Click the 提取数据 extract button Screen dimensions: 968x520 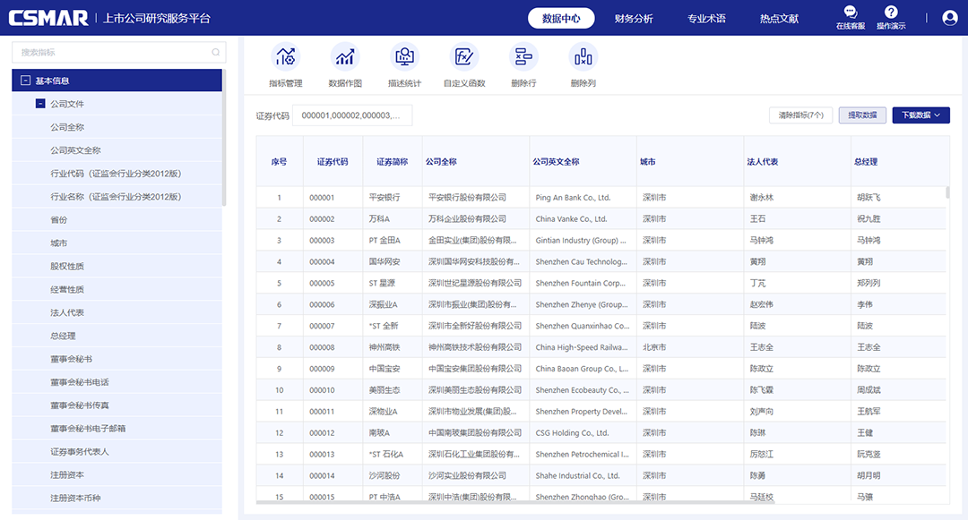861,115
